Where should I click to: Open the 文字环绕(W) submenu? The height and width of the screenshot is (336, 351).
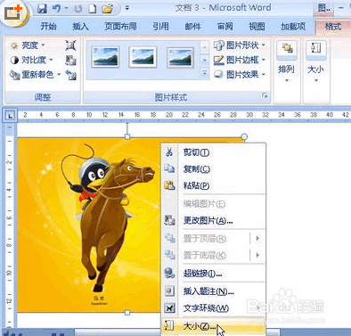point(213,308)
